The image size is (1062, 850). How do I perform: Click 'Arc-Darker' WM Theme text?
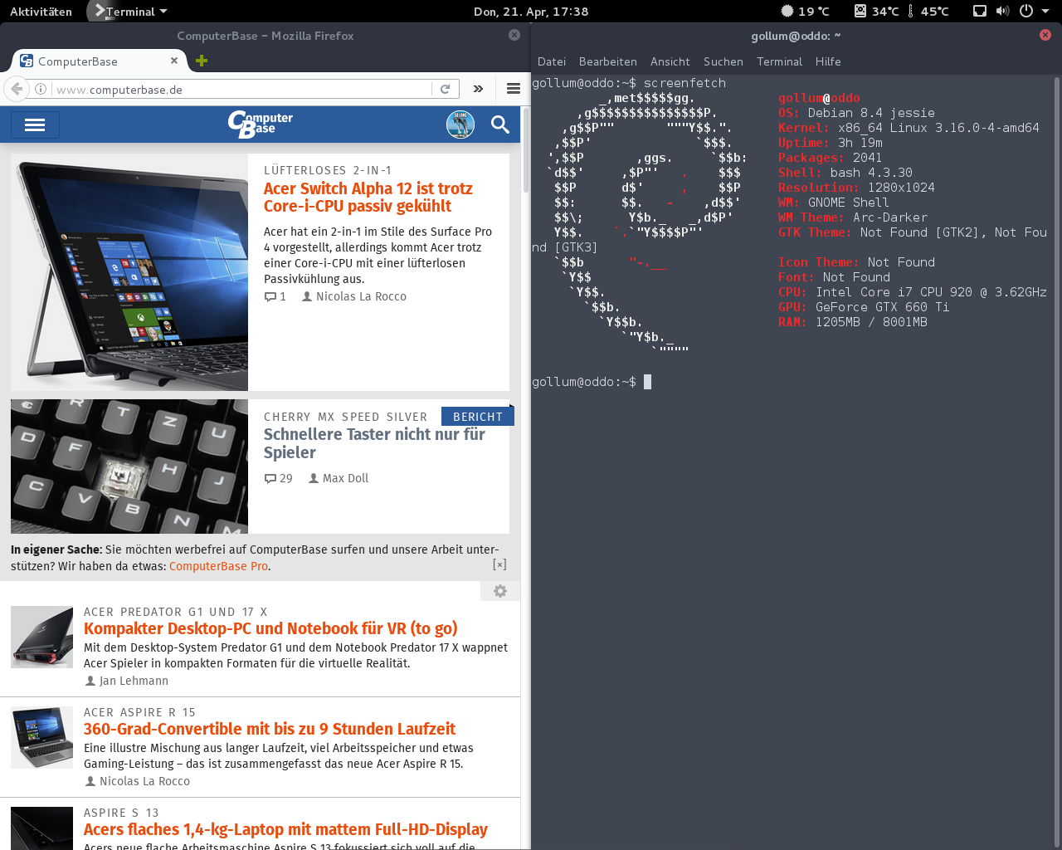(x=890, y=217)
